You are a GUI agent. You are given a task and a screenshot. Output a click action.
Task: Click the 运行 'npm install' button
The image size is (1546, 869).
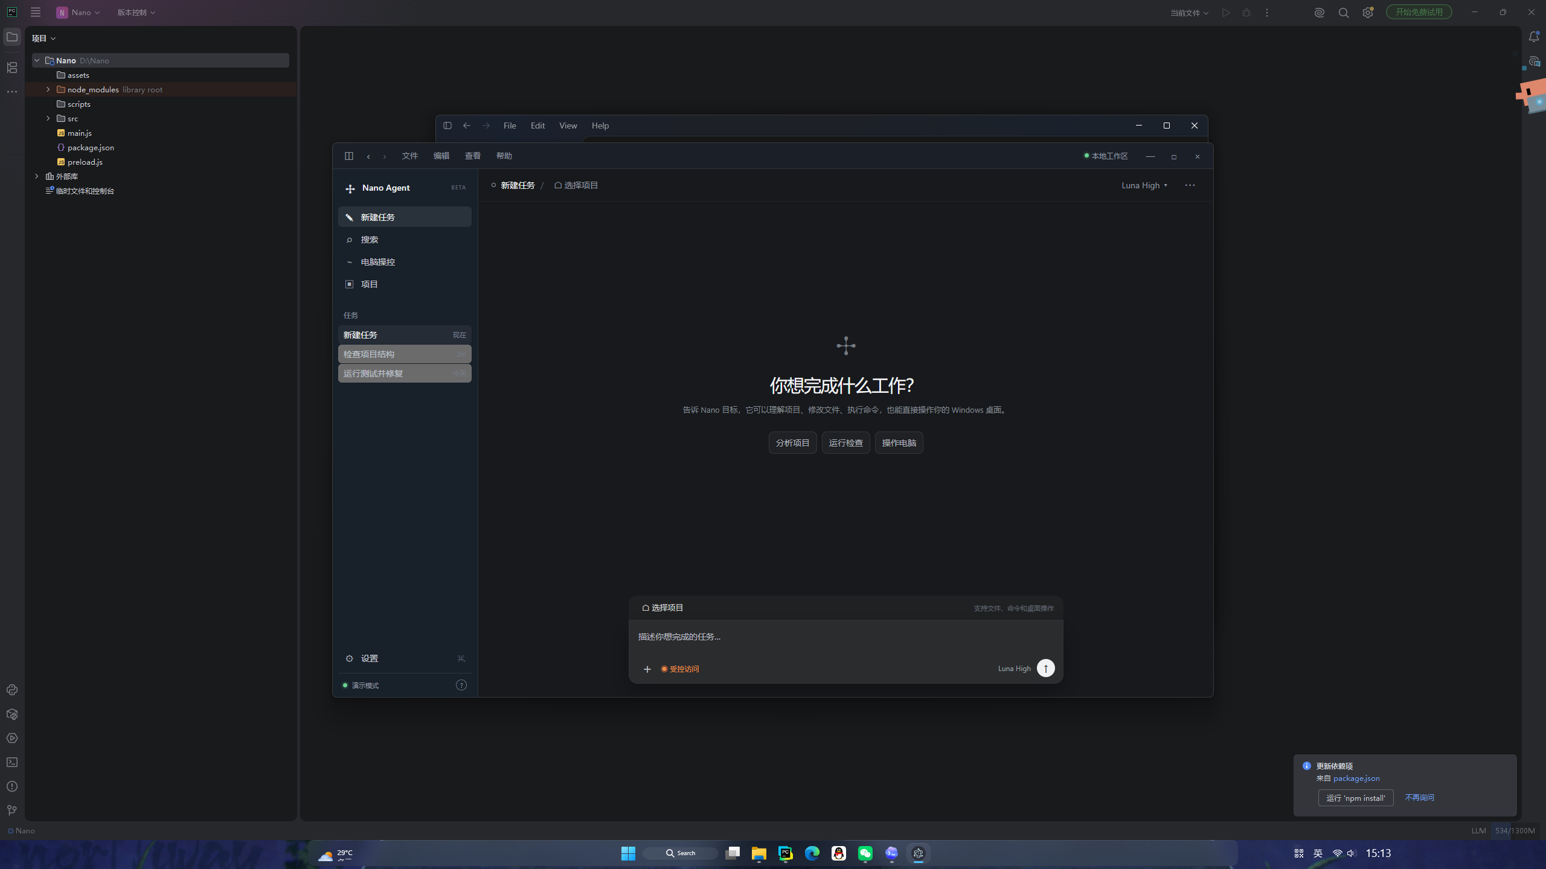coord(1356,798)
